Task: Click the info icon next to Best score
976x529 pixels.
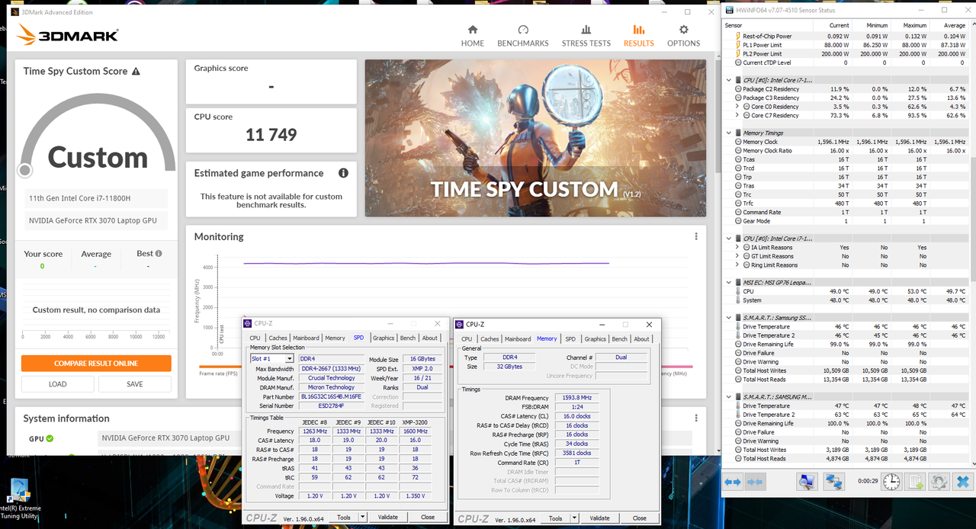Action: click(x=159, y=253)
